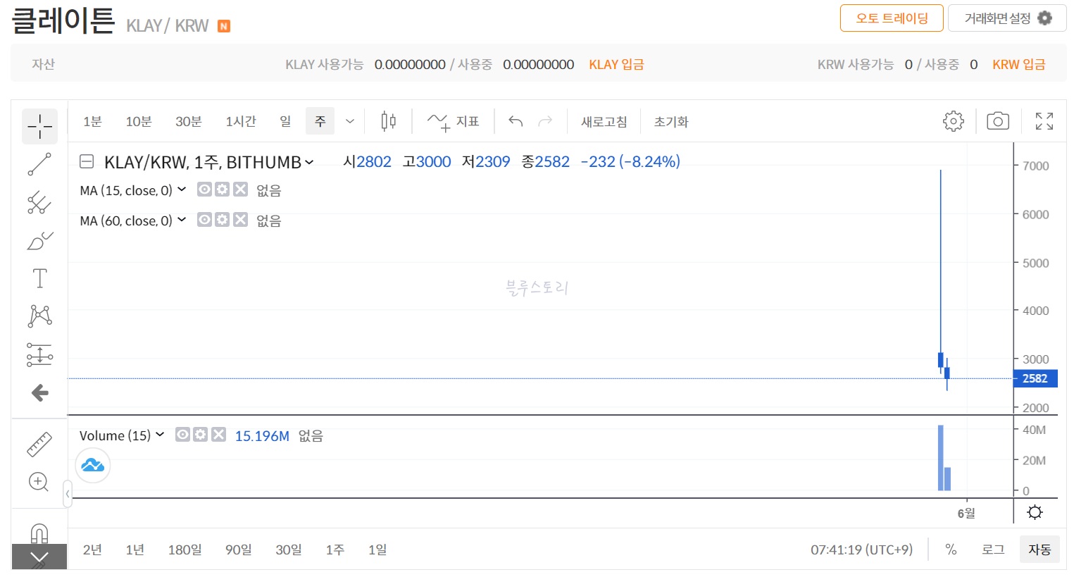Screen dimensions: 1074x577
Task: Open the timezone 07:41:19 (UTC+9) selector
Action: pos(861,550)
